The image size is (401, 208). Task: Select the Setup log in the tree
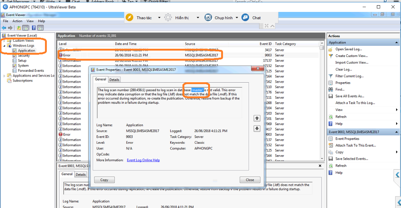click(22, 61)
